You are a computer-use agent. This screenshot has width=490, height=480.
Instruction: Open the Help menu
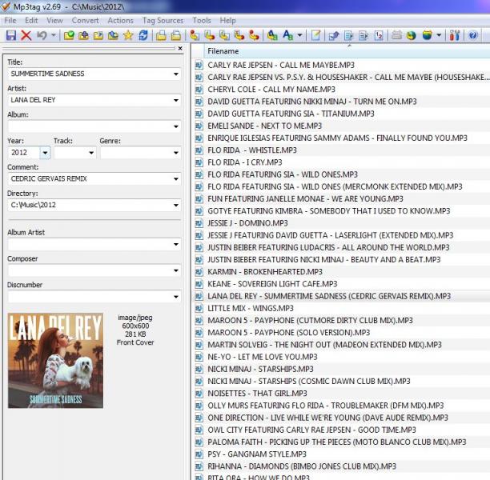(x=227, y=21)
